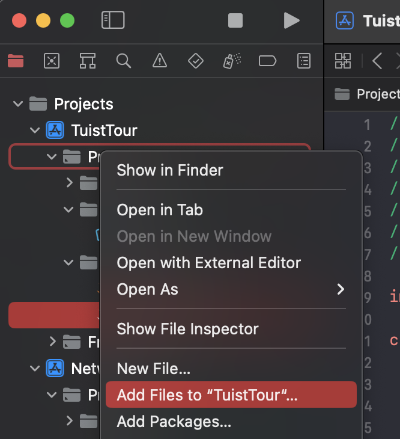This screenshot has height=439, width=400.
Task: Click the Projects breadcrumb in jump bar
Action: pyautogui.click(x=378, y=94)
